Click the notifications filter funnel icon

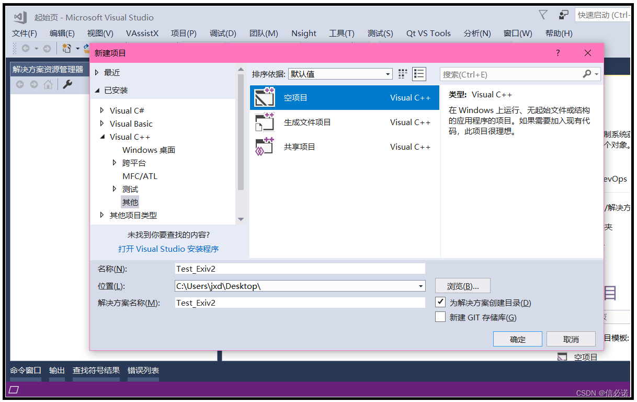pyautogui.click(x=543, y=15)
